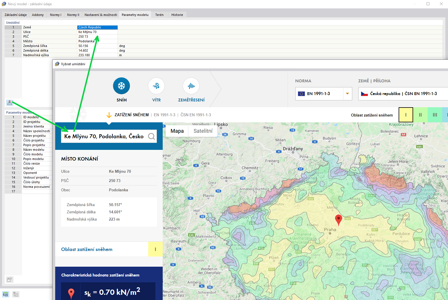Switch to the Normy II tab
The height and width of the screenshot is (300, 448).
pyautogui.click(x=73, y=15)
